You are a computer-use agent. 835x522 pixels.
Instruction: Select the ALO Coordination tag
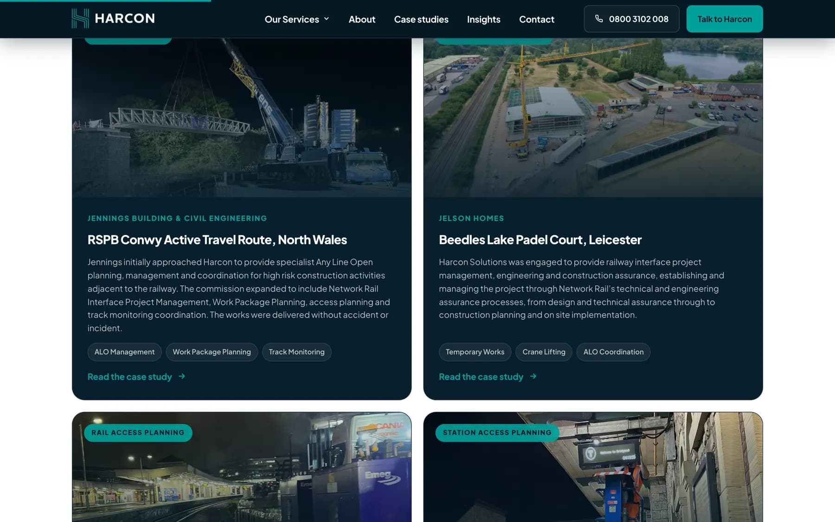pos(613,352)
